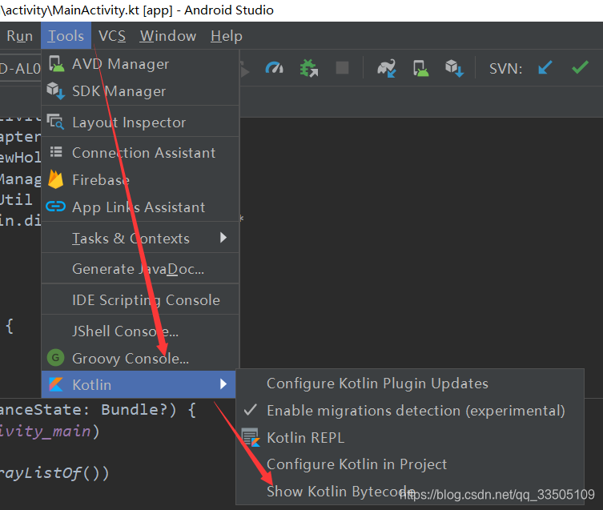
Task: Click the Kotlin logo icon in menu
Action: click(56, 384)
